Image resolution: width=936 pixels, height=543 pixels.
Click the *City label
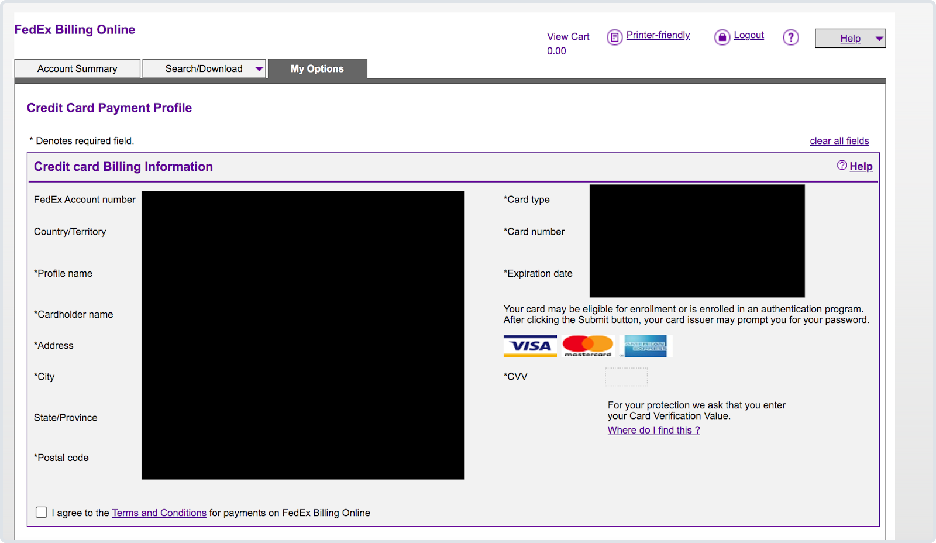coord(44,377)
